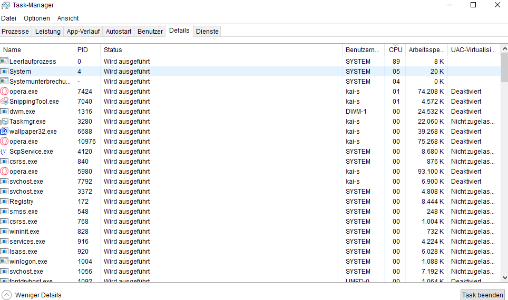Click memory value 24.532 K
The width and height of the screenshot is (508, 300).
pyautogui.click(x=431, y=112)
